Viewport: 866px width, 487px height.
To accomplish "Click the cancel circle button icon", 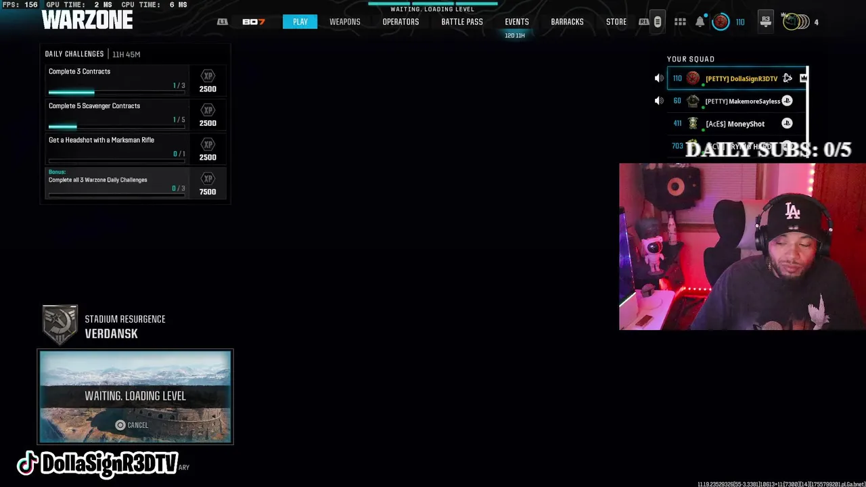I will point(120,425).
